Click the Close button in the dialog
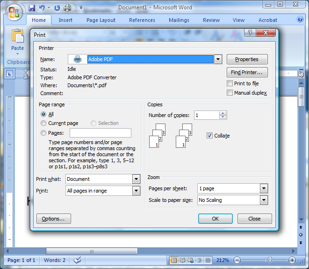 coord(255,219)
